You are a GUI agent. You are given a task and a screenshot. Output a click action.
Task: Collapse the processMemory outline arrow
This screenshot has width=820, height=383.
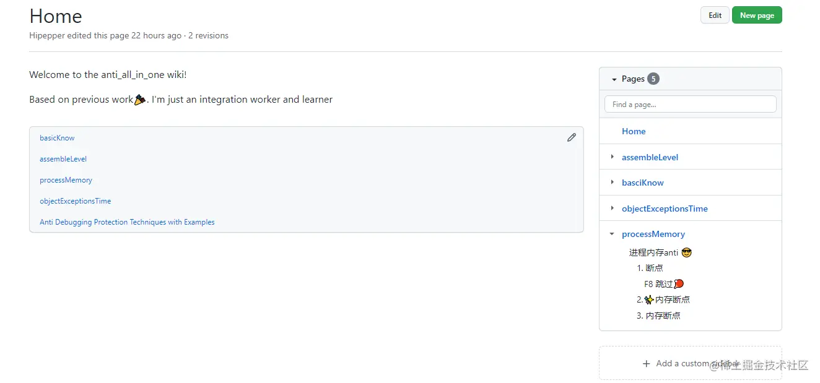pyautogui.click(x=613, y=234)
